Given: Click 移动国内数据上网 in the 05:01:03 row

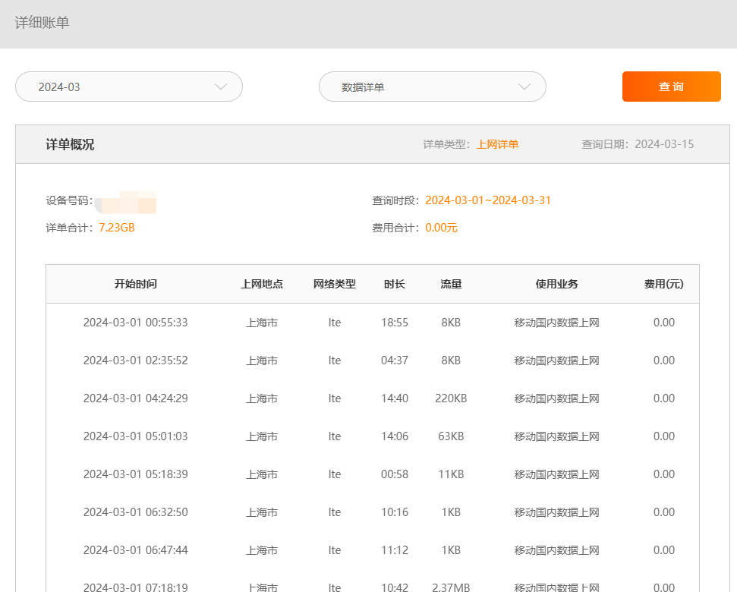Looking at the screenshot, I should click(x=556, y=436).
